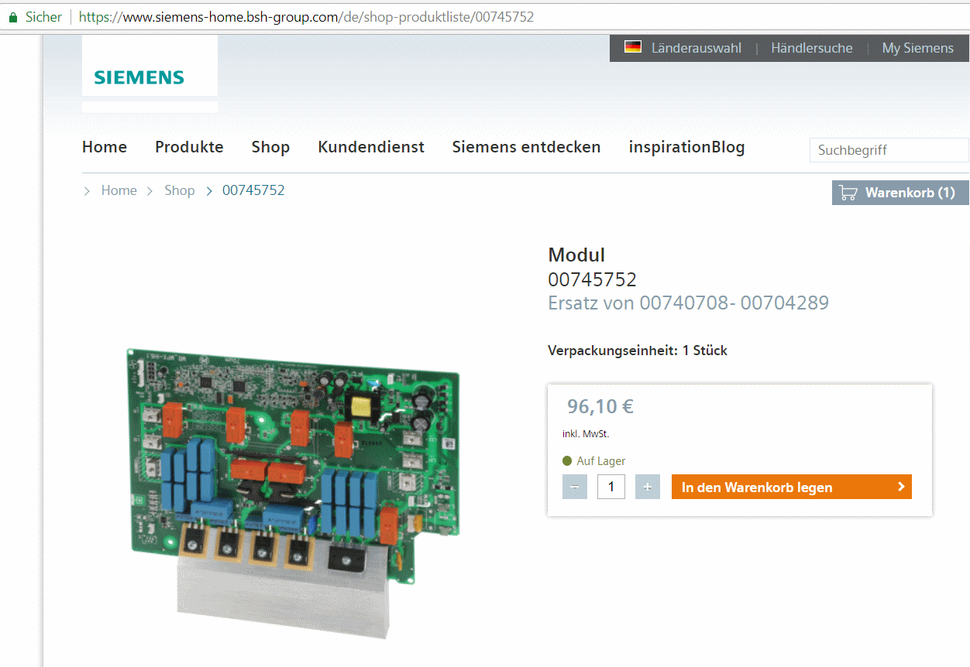Click the Shop breadcrumb link
This screenshot has height=667, width=970.
point(179,190)
